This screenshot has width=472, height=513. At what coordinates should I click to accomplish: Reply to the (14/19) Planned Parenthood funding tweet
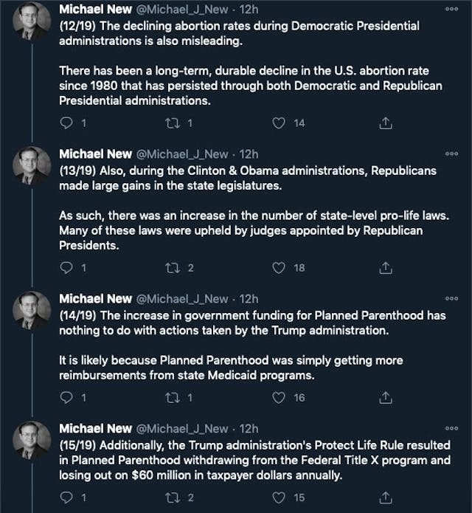66,397
